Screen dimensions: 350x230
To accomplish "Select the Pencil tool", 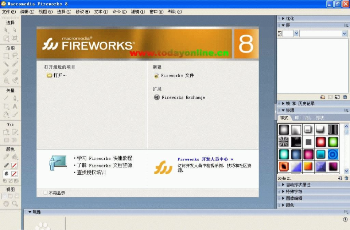I will pos(6,72).
